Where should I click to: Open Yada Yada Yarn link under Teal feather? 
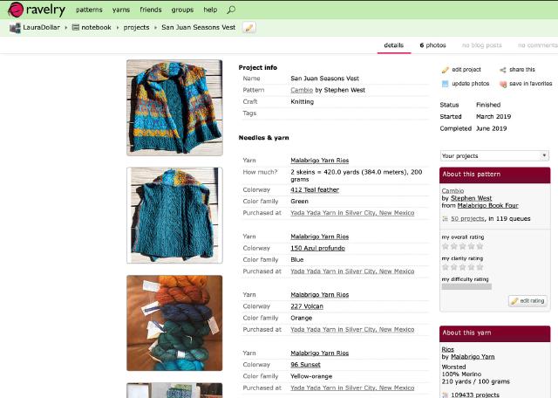pos(352,213)
